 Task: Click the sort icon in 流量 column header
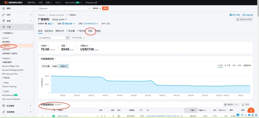click(195, 110)
